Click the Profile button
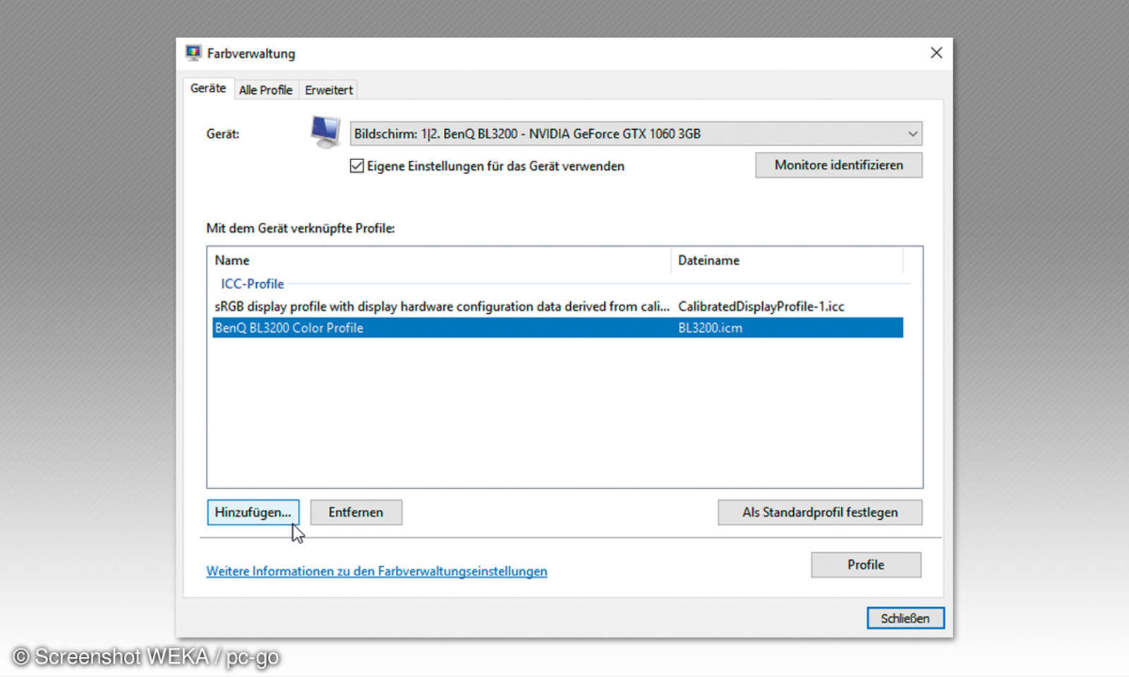 click(865, 564)
